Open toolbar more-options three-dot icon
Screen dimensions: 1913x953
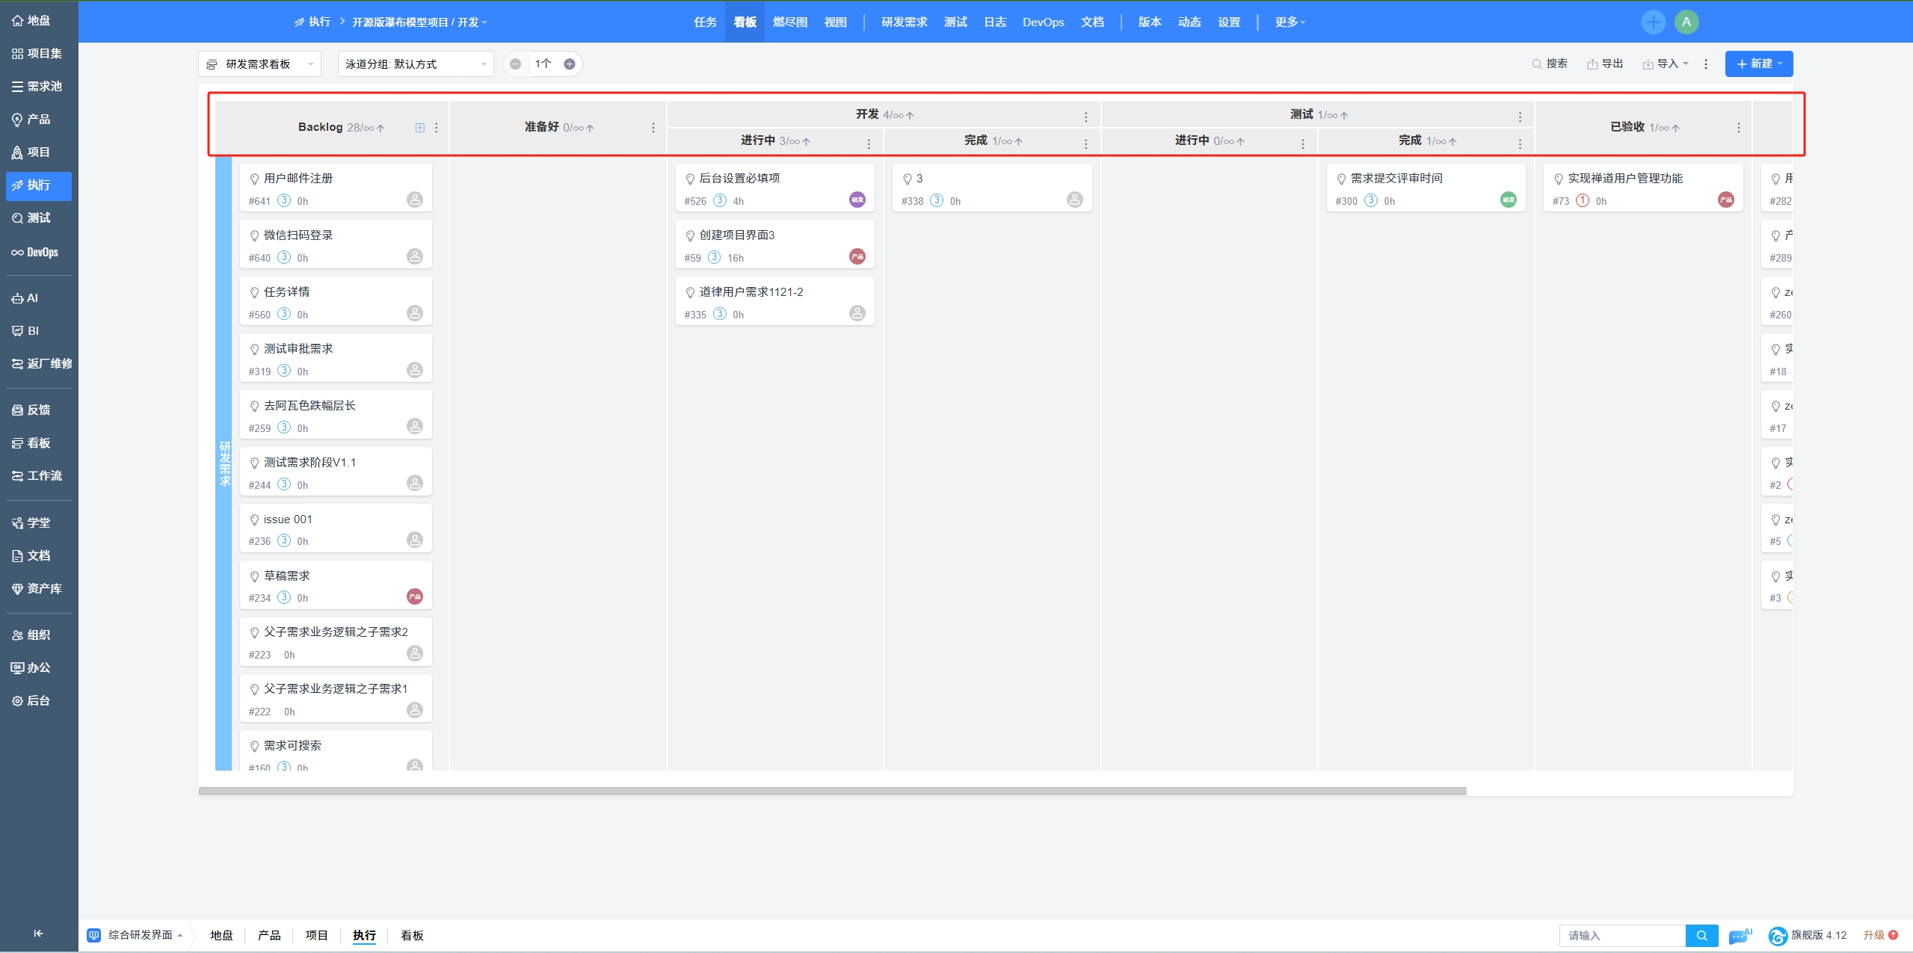[x=1706, y=64]
